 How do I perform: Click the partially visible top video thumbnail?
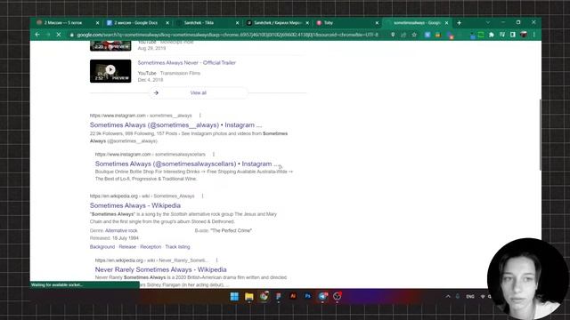tap(110, 45)
